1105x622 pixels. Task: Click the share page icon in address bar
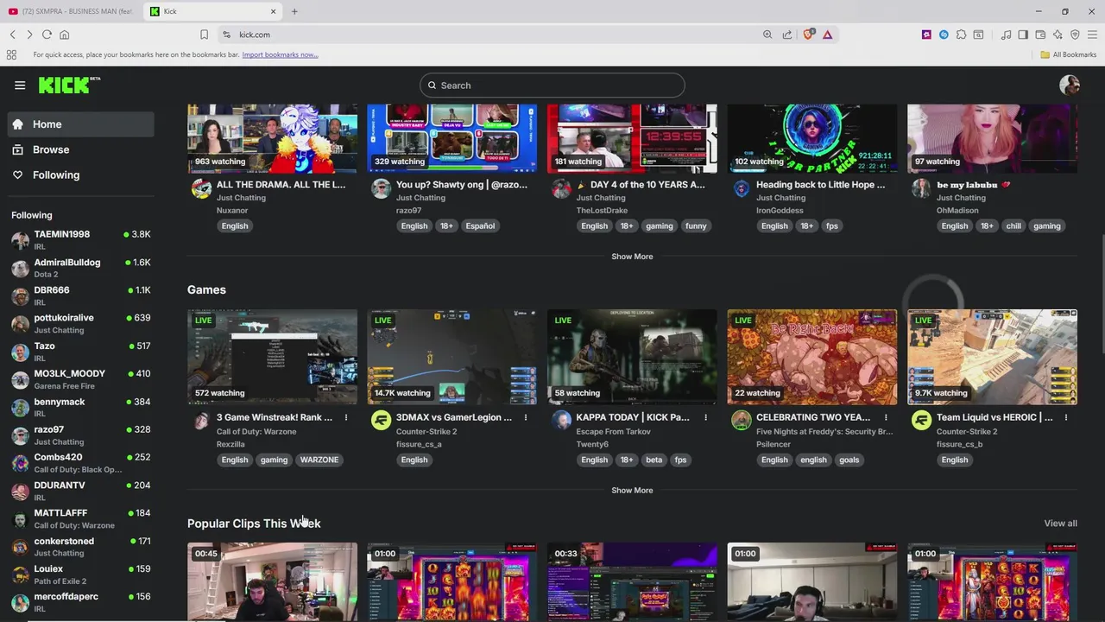point(787,35)
